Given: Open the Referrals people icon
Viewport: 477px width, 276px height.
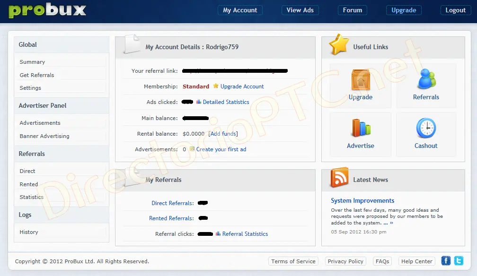Looking at the screenshot, I should click(x=426, y=79).
